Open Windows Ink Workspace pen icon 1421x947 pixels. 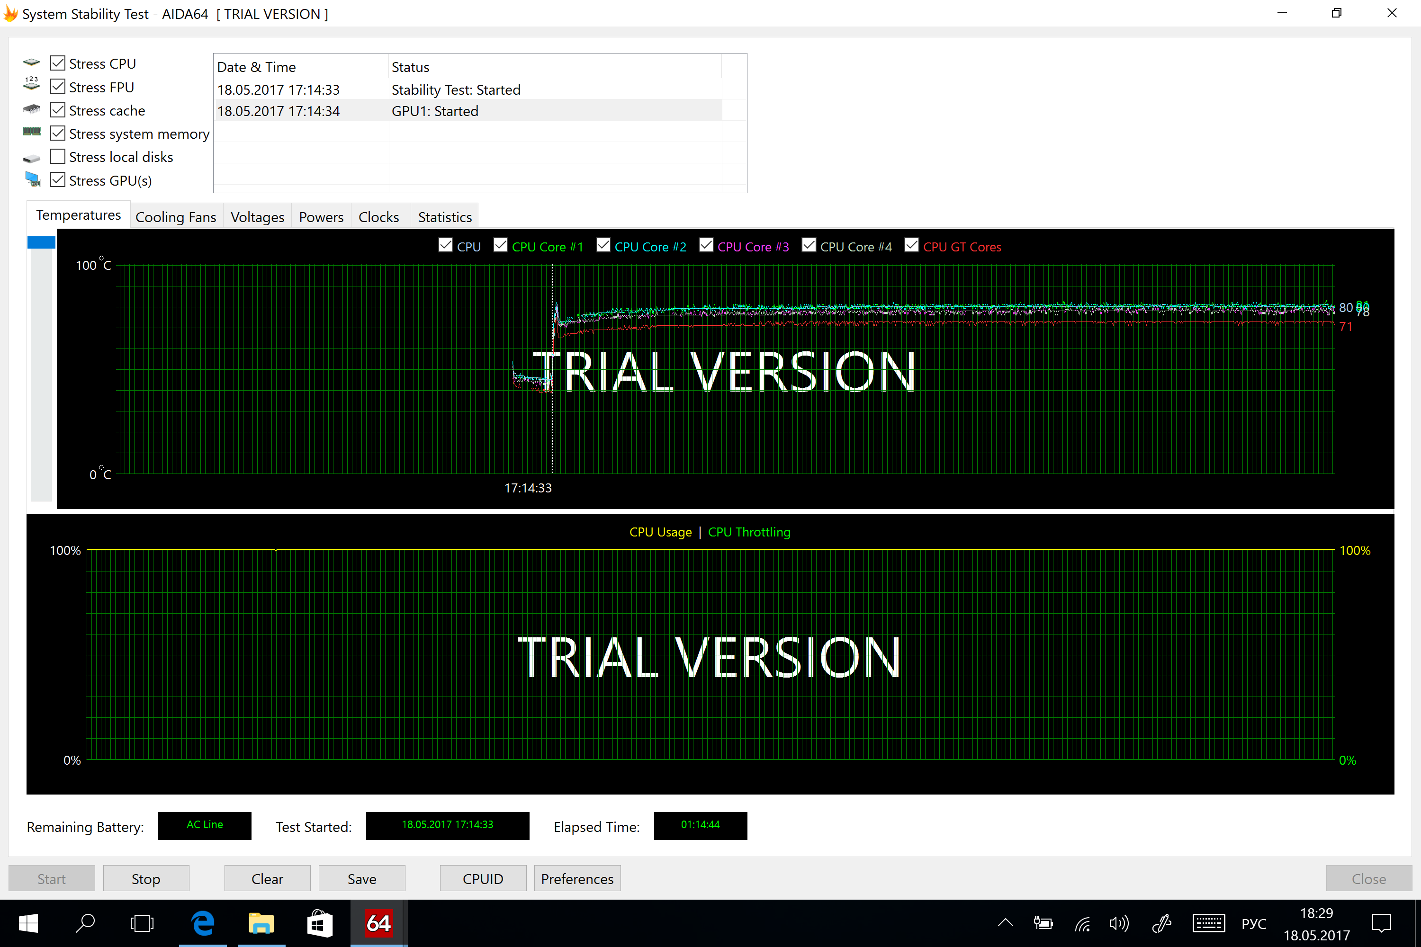tap(1161, 923)
